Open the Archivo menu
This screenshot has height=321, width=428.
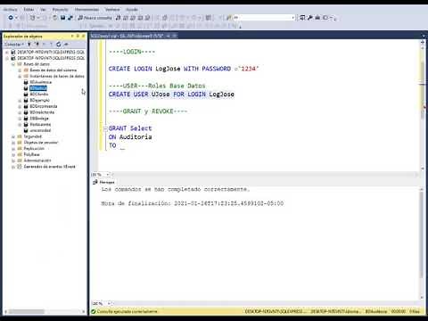click(10, 10)
